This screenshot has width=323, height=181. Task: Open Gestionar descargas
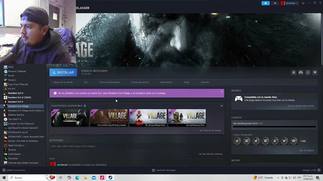(x=164, y=170)
